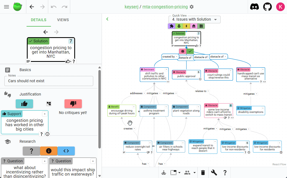The width and height of the screenshot is (287, 178).
Task: Toggle minus on 'addresses' edge label
Action: pyautogui.click(x=144, y=93)
